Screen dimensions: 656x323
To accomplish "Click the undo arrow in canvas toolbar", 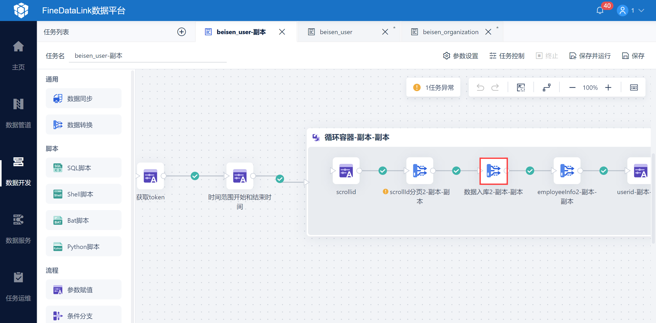I will (480, 87).
